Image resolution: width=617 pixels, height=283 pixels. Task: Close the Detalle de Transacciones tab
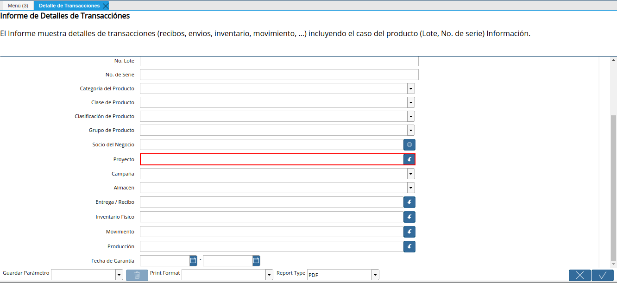(106, 6)
